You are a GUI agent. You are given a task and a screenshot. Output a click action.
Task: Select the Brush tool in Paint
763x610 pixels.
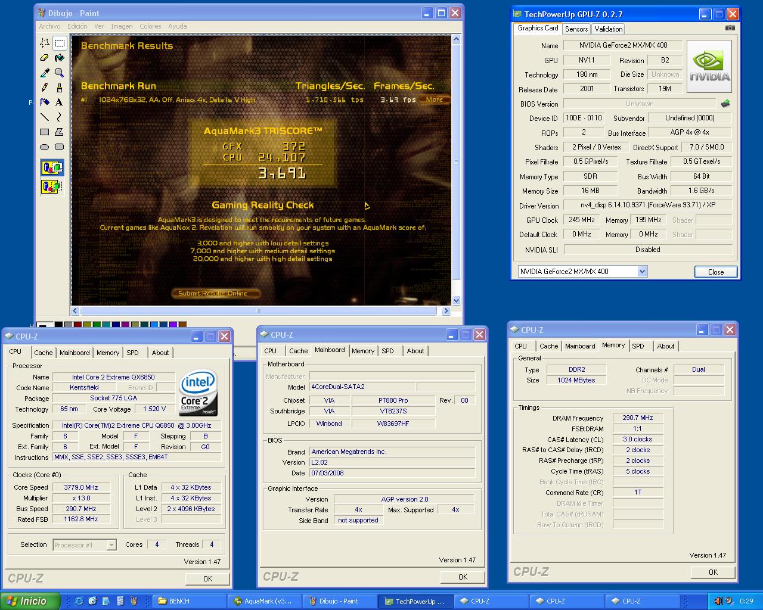(60, 88)
